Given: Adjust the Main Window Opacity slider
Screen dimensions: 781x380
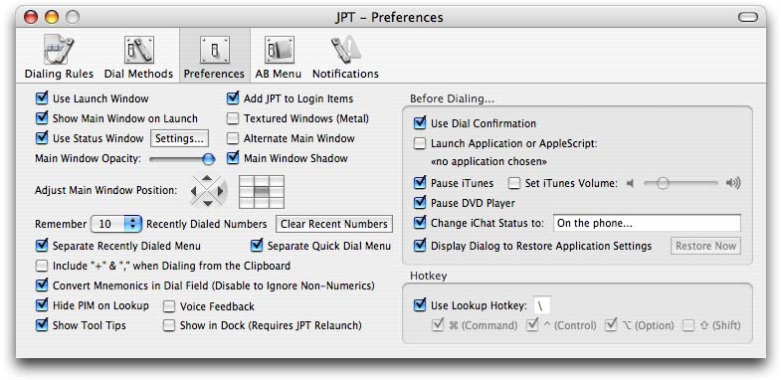Looking at the screenshot, I should [x=182, y=159].
